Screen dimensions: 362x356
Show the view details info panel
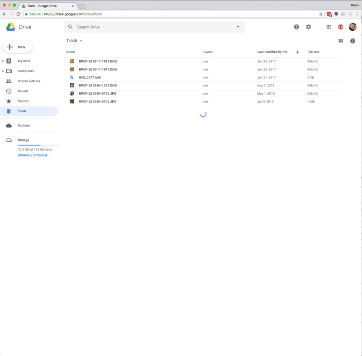352,41
